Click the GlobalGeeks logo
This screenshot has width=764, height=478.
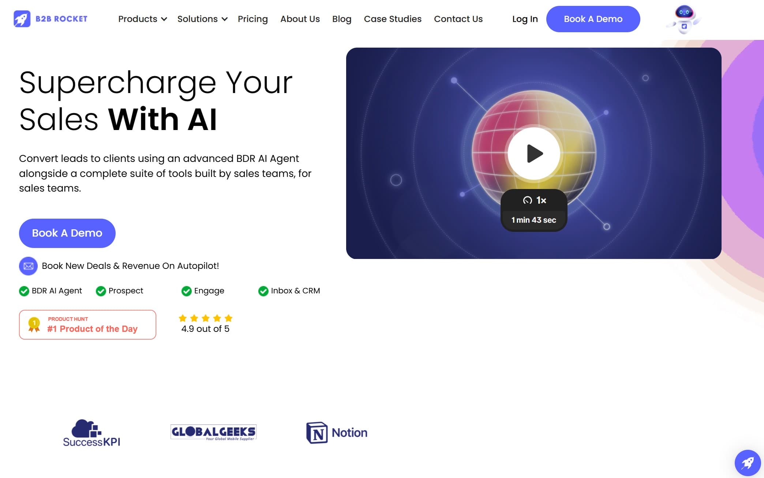point(213,432)
